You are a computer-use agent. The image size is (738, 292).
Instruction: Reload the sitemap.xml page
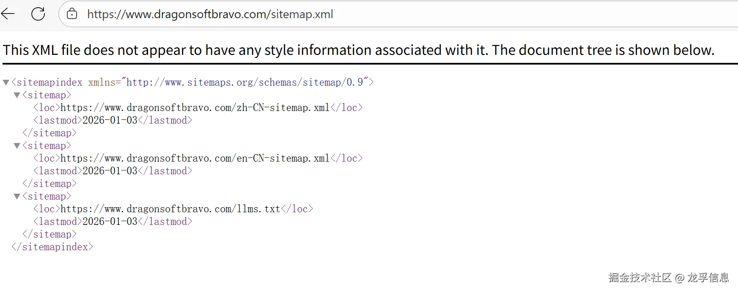[38, 14]
